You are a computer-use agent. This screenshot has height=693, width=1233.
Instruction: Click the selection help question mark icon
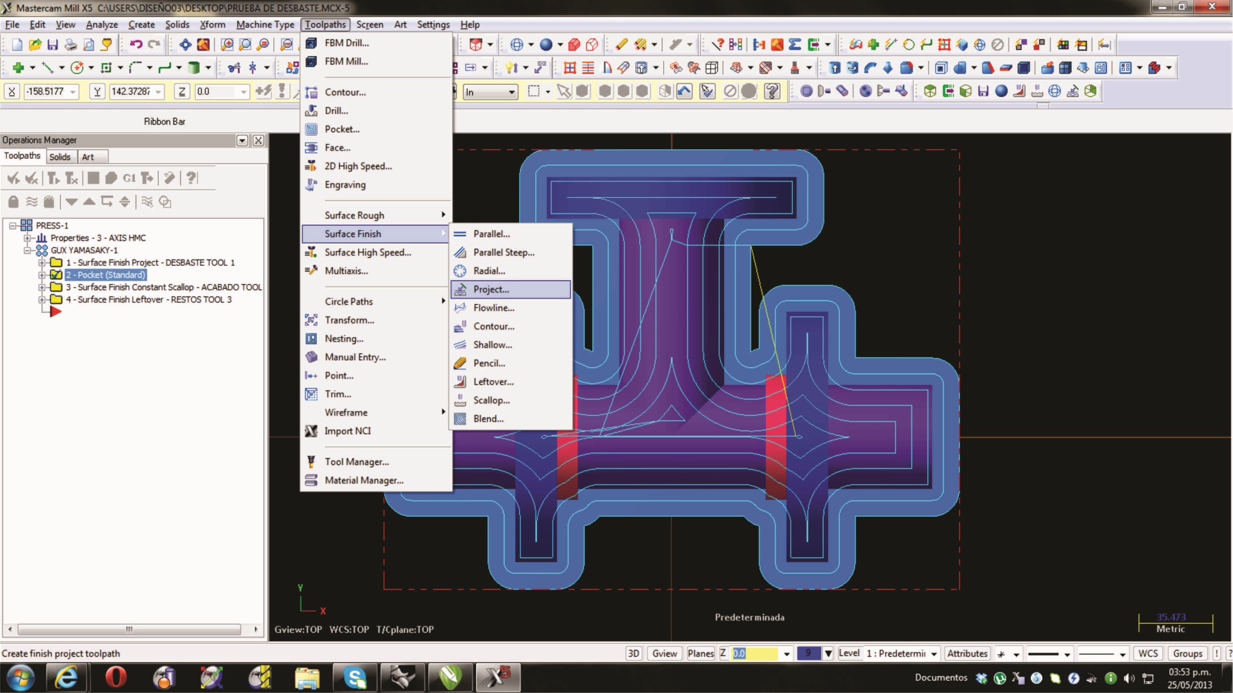pos(773,91)
